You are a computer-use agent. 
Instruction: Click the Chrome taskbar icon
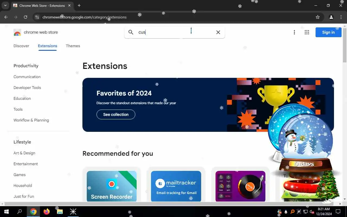(33, 212)
